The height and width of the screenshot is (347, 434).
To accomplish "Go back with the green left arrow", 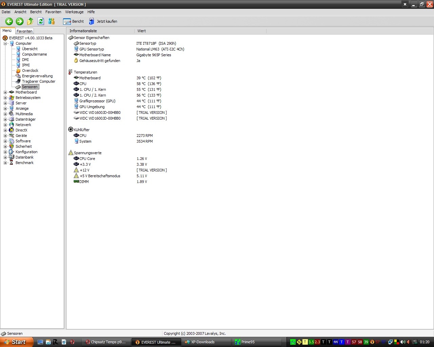I will point(9,21).
